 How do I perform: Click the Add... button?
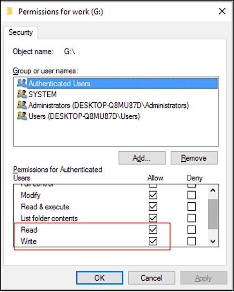click(142, 158)
